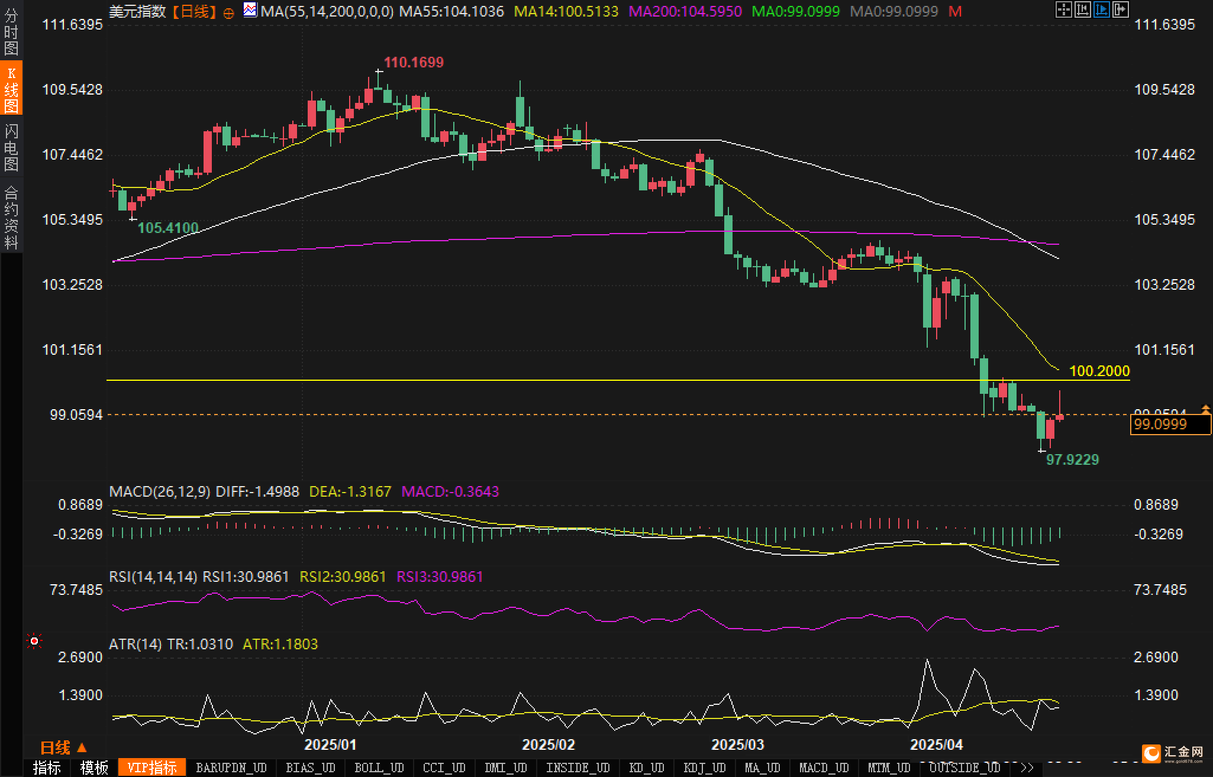
Task: Click the circled-plus icon beside 日线 title
Action: [228, 12]
